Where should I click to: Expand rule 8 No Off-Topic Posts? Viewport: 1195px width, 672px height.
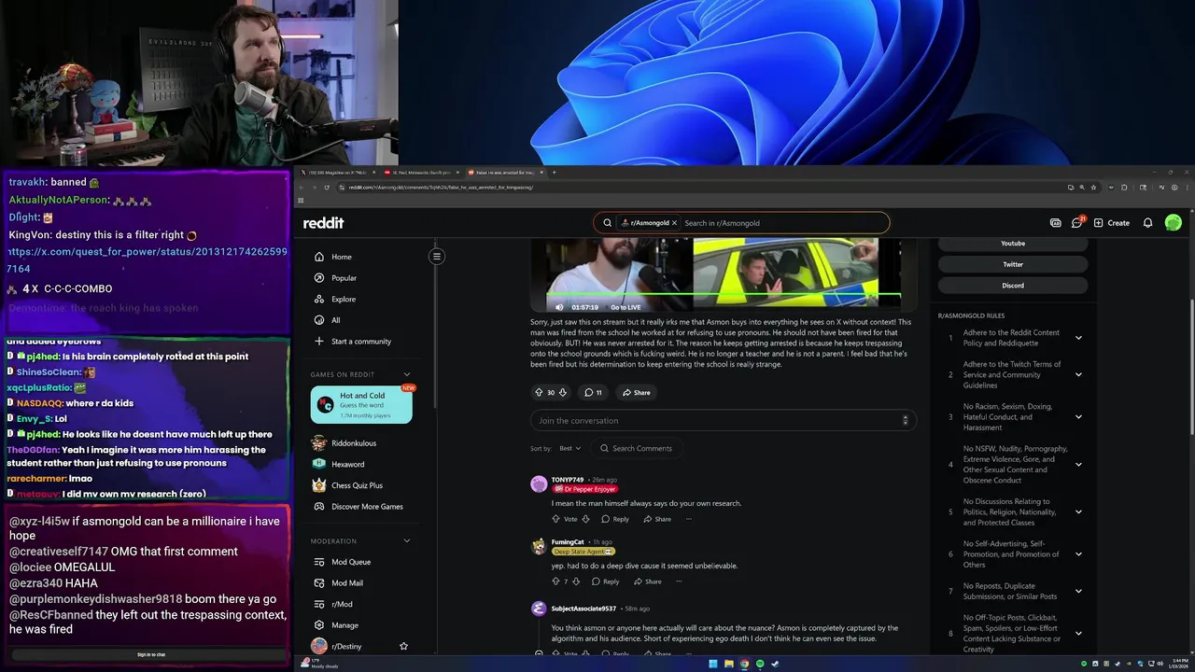1078,634
